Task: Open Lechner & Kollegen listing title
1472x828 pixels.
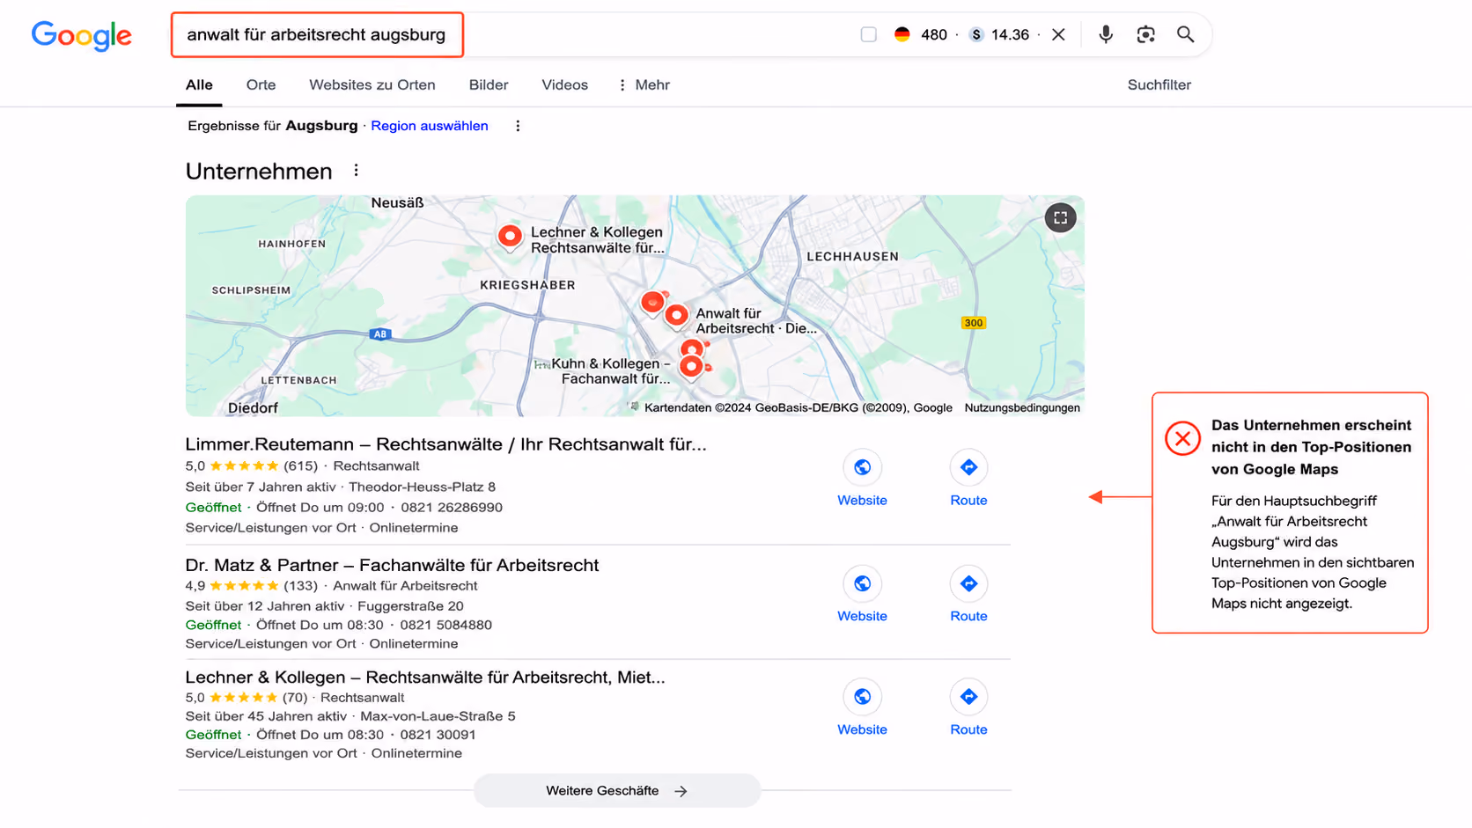Action: coord(425,677)
